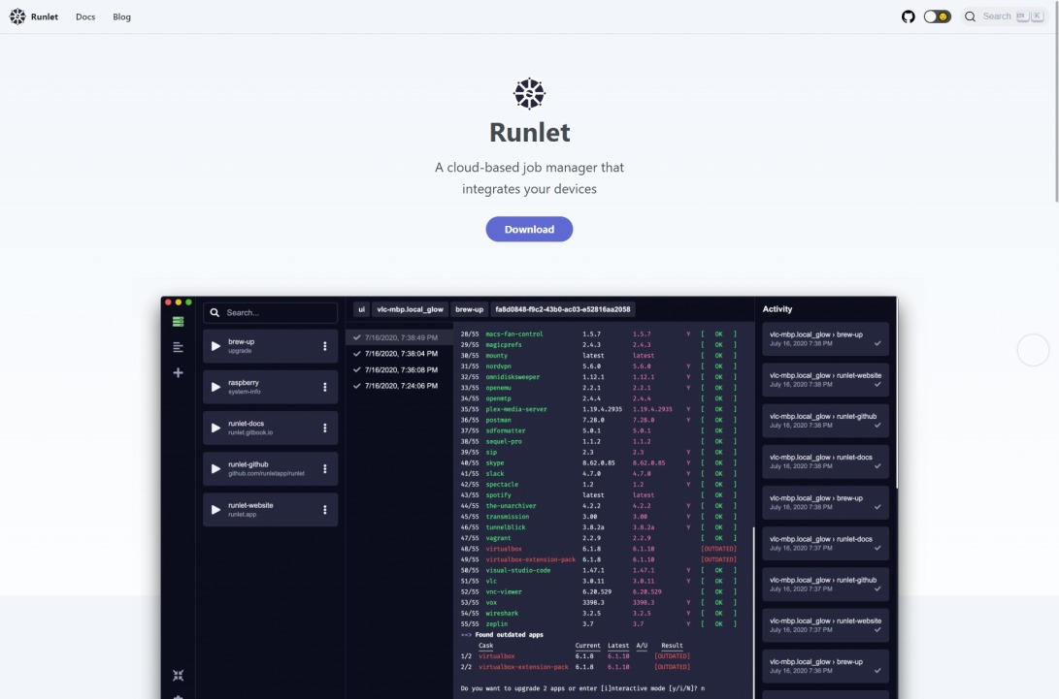Open options menu for runlet-docs job
This screenshot has width=1059, height=699.
[x=325, y=428]
